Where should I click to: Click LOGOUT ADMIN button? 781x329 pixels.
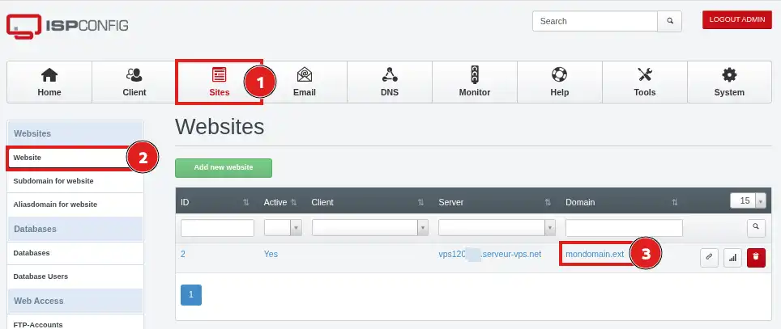tap(737, 20)
